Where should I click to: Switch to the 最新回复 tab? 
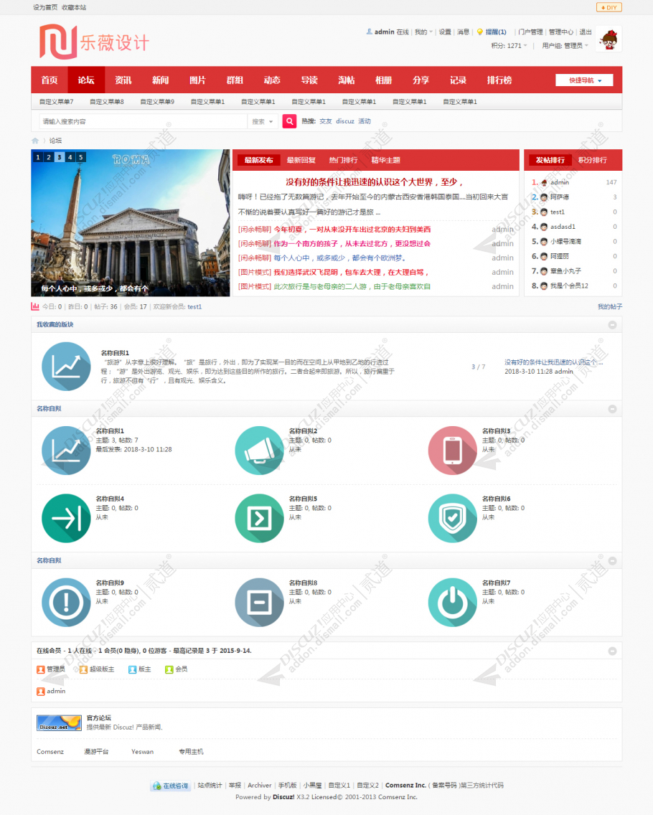point(301,160)
